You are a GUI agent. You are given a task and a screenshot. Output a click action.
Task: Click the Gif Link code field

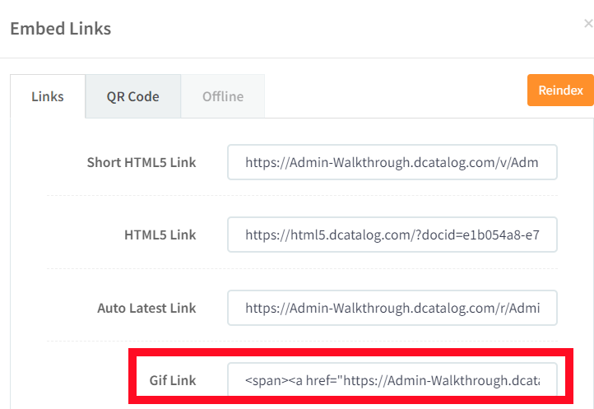click(x=392, y=379)
